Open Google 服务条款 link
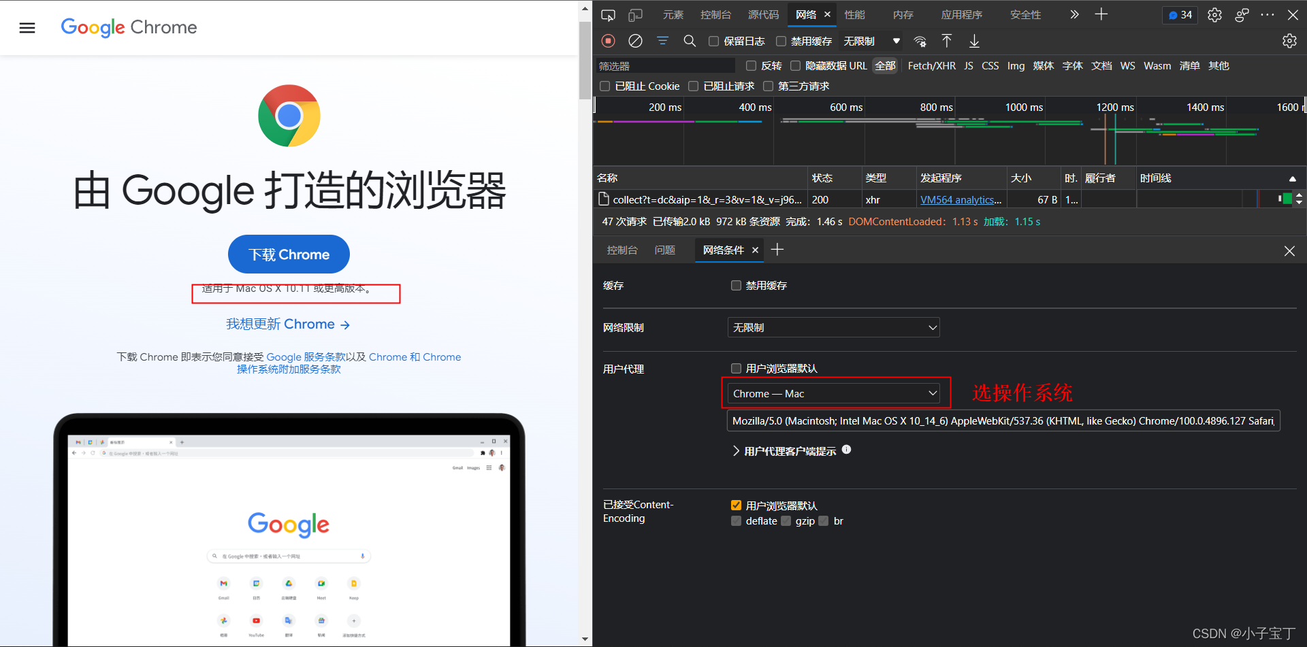Image resolution: width=1307 pixels, height=647 pixels. [x=306, y=357]
